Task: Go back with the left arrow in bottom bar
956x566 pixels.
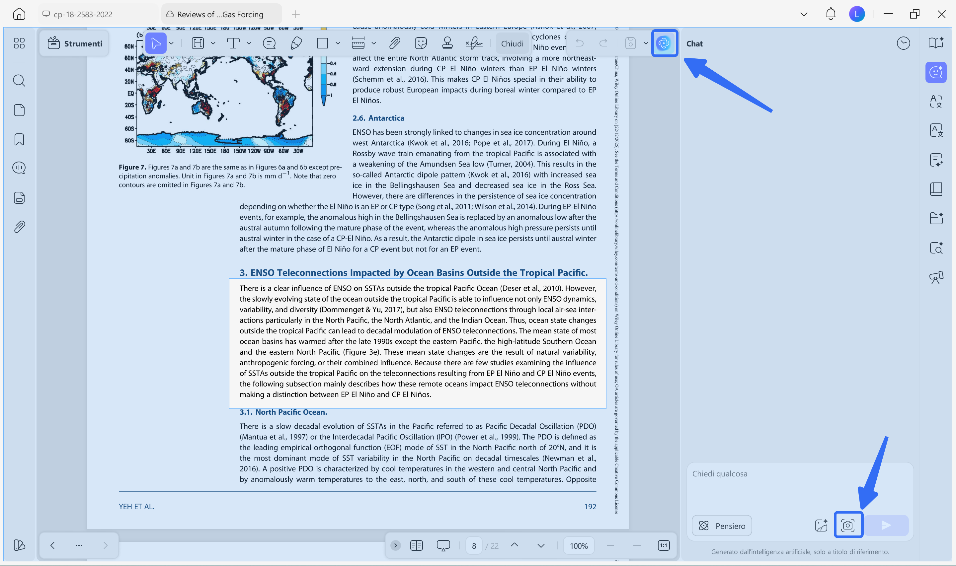Action: pyautogui.click(x=52, y=545)
